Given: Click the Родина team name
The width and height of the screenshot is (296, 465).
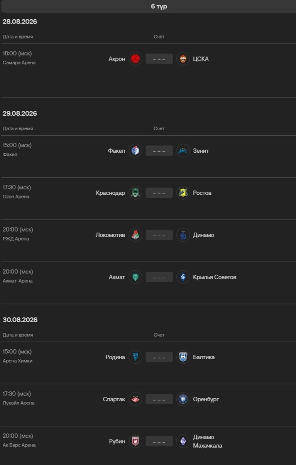Looking at the screenshot, I should 115,357.
